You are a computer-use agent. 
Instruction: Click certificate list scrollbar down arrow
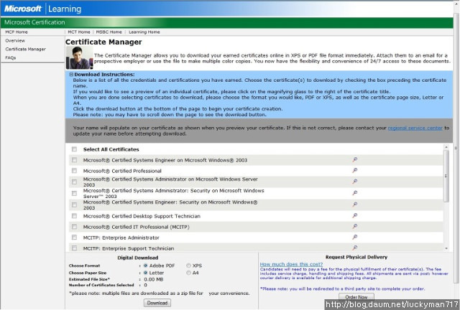[446, 248]
